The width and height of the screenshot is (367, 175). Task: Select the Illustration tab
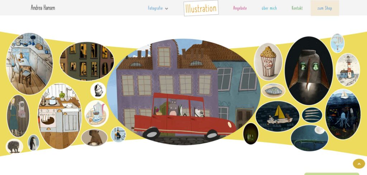[201, 8]
